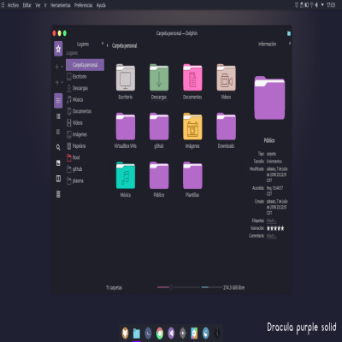Select the Escritorio folder icon
342x342 pixels.
(x=126, y=78)
